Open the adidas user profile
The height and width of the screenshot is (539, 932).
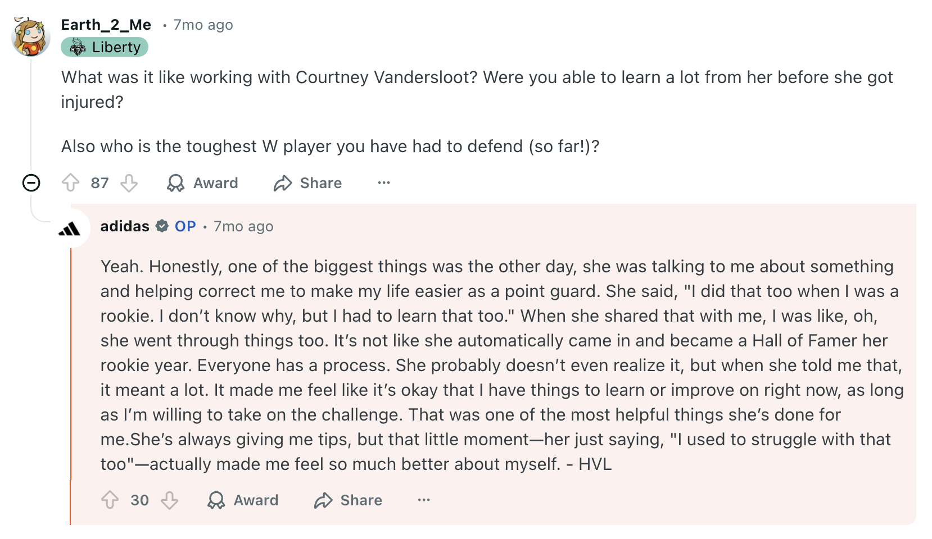point(125,226)
